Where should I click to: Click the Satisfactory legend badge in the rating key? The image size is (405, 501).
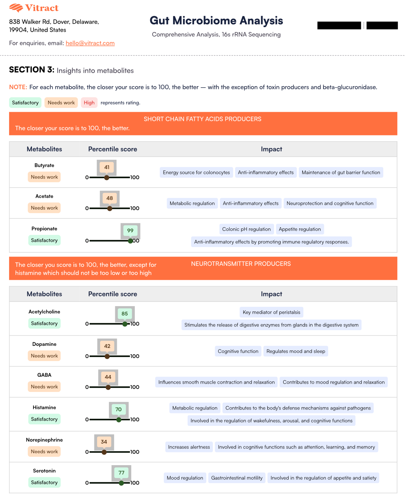click(25, 103)
